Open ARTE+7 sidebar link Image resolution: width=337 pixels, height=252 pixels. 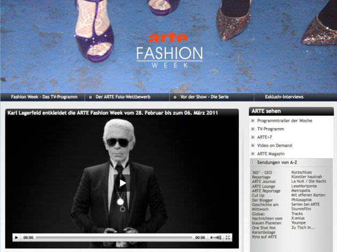[x=264, y=137]
